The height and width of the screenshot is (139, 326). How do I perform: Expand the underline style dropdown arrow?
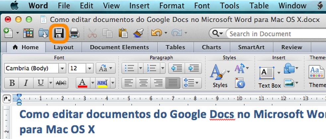(x=50, y=83)
